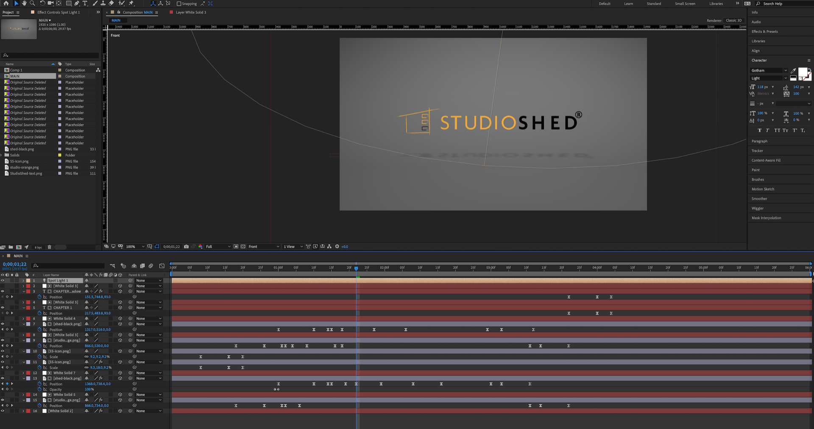Select the Rotation tool
Screen dimensions: 814x429
pos(42,3)
